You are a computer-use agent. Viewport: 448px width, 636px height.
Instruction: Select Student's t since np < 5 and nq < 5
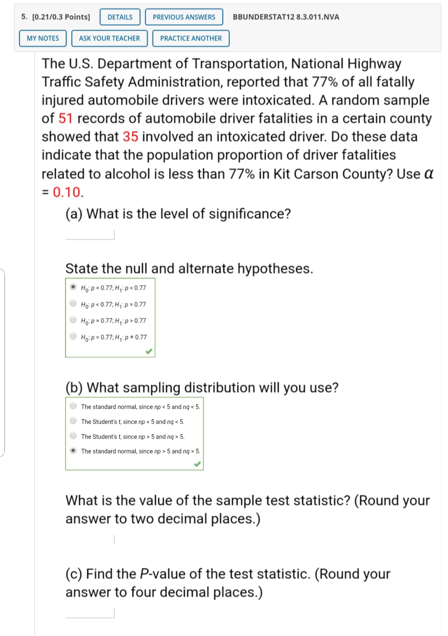73,422
